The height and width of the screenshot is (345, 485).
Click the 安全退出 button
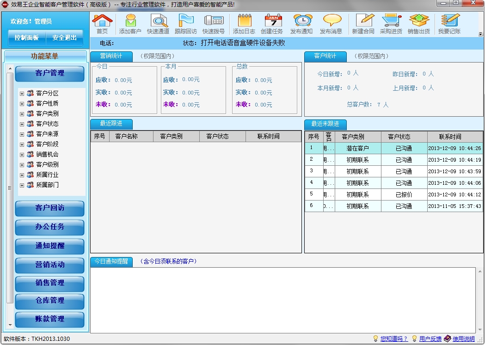(x=64, y=38)
